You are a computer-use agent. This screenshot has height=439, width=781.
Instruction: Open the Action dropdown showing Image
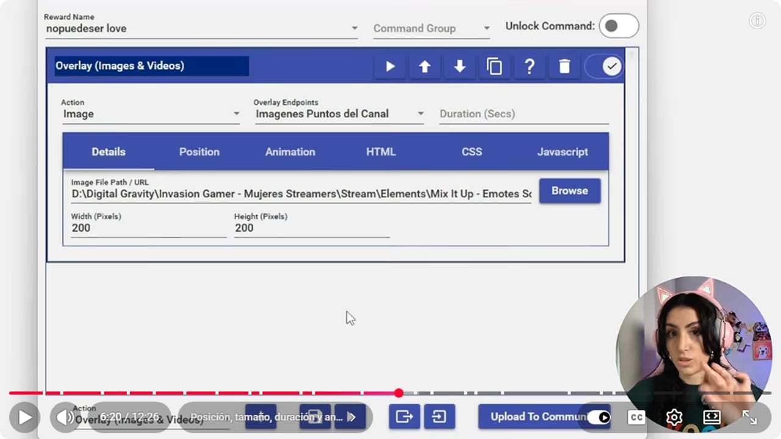151,113
